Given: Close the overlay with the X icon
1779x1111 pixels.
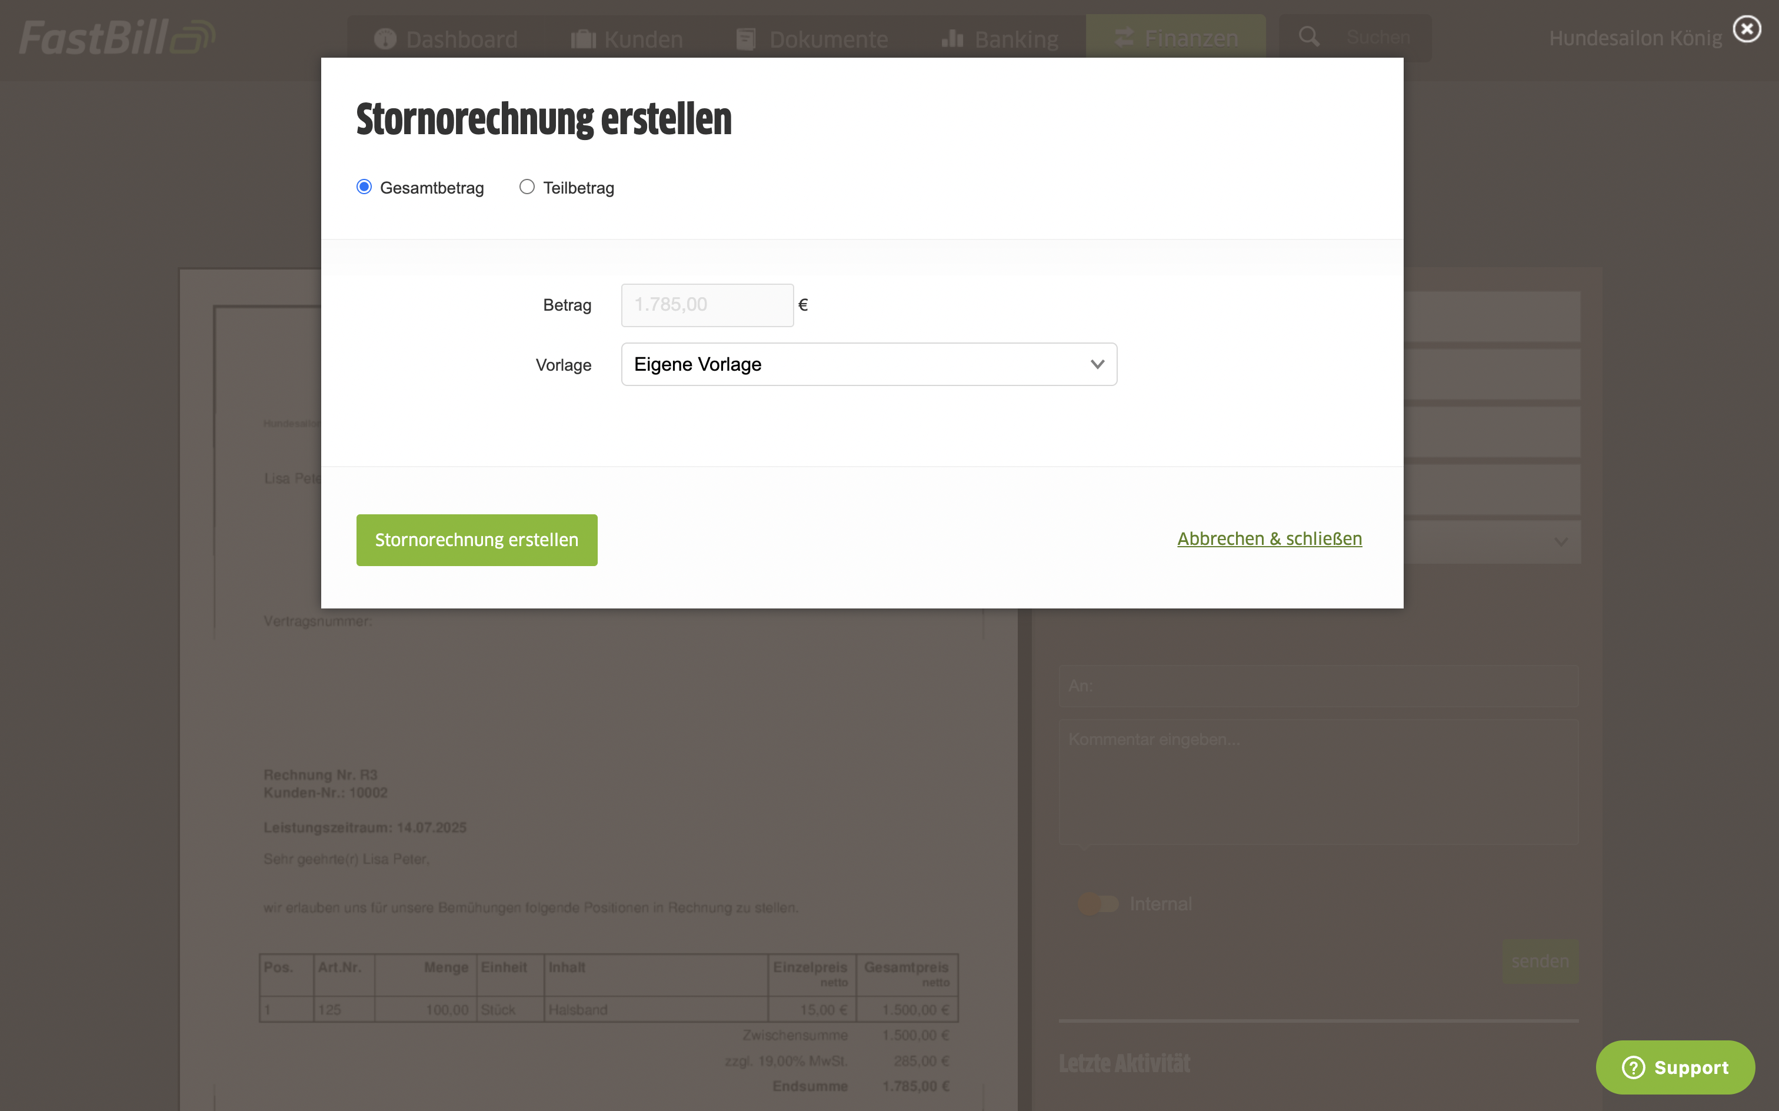Looking at the screenshot, I should (x=1747, y=29).
